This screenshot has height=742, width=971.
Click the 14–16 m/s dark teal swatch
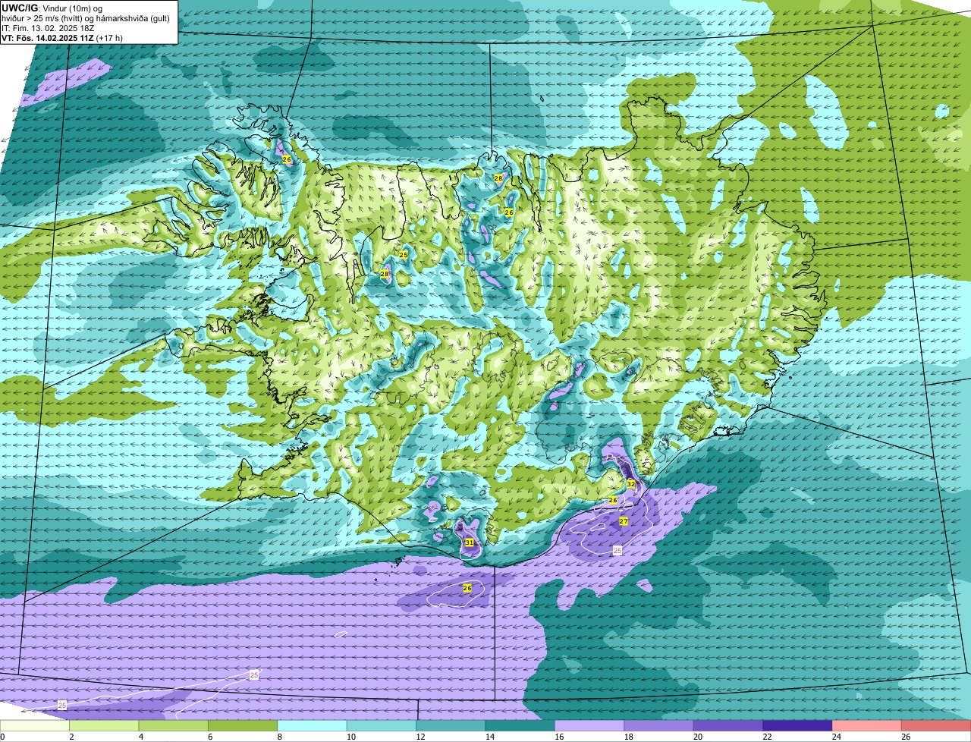(520, 725)
